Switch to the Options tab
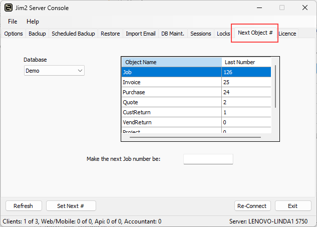Screen dimensions: 317x227 [14, 34]
